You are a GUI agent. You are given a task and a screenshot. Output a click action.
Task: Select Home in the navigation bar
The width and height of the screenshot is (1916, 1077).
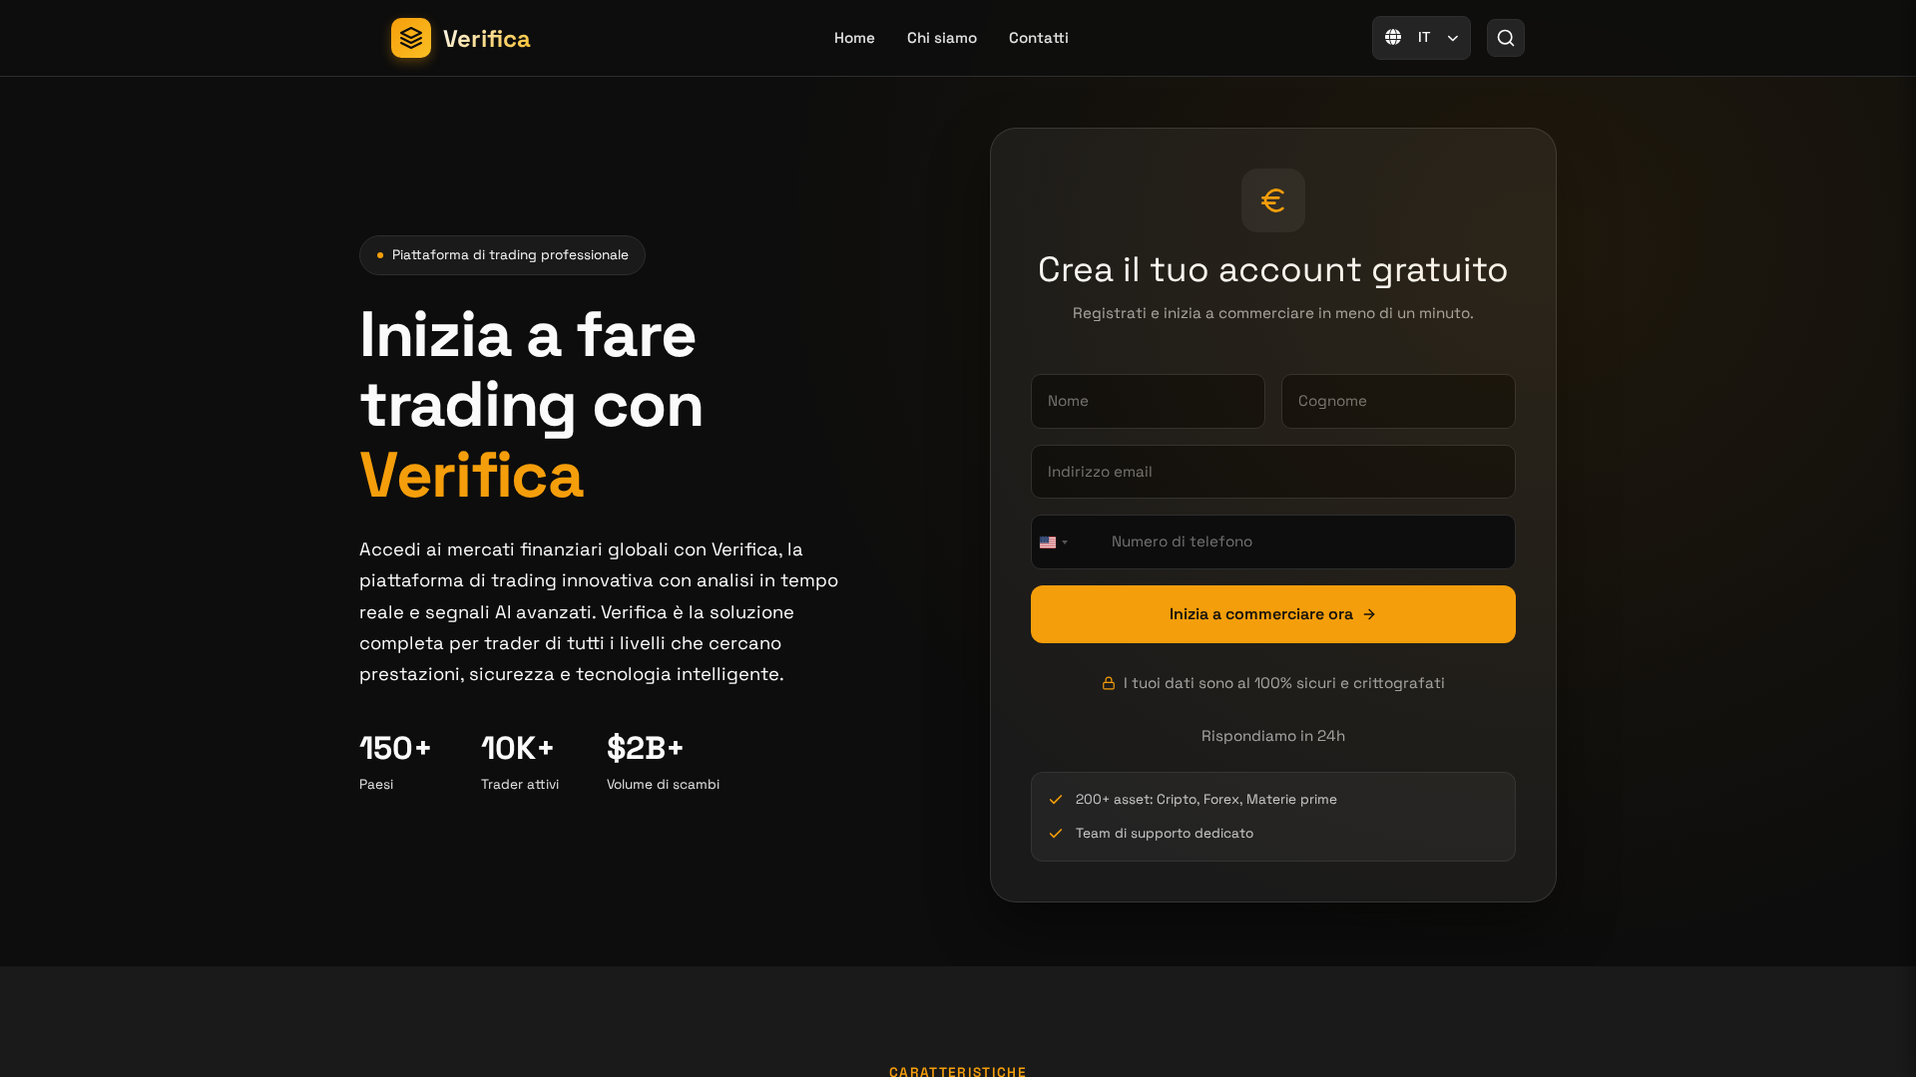[854, 38]
